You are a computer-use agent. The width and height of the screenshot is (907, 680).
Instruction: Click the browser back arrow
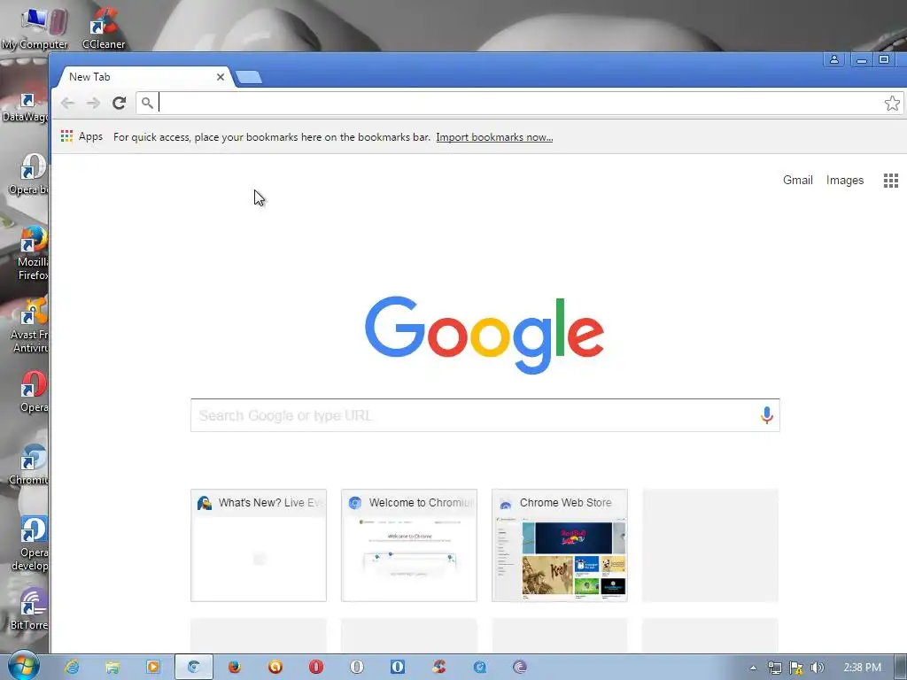click(x=67, y=103)
